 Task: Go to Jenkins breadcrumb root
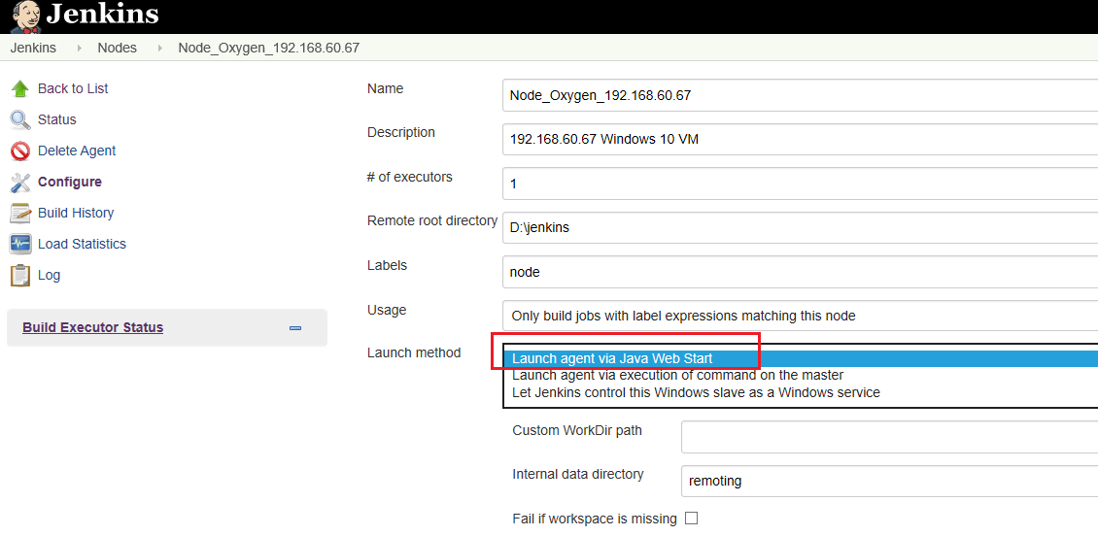point(33,49)
